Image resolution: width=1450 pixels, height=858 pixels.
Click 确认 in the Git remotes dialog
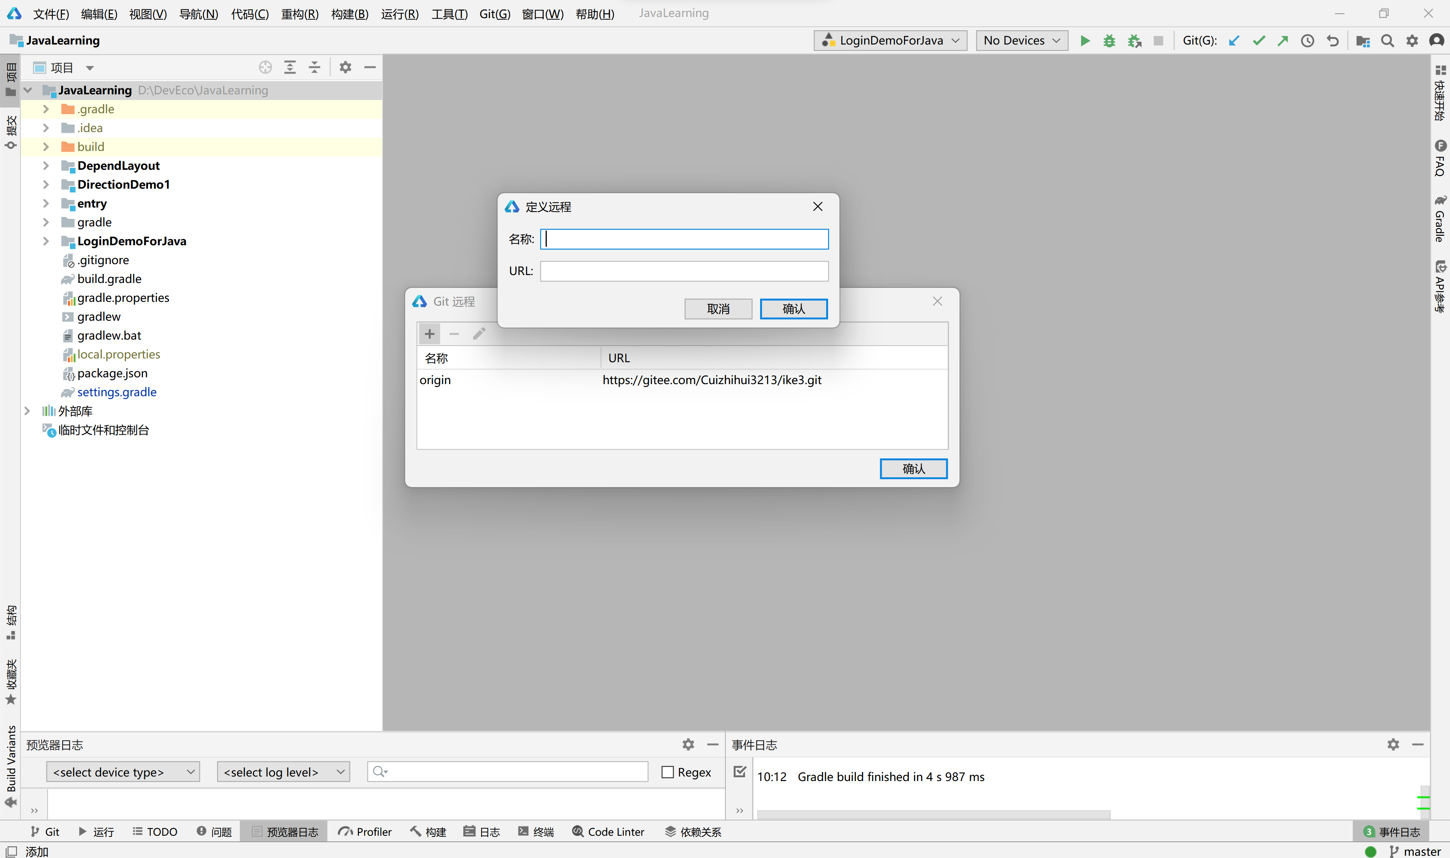coord(913,468)
